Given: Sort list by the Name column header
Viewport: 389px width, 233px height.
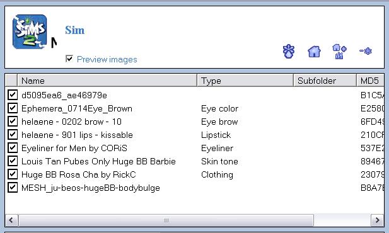Looking at the screenshot, I should click(107, 81).
